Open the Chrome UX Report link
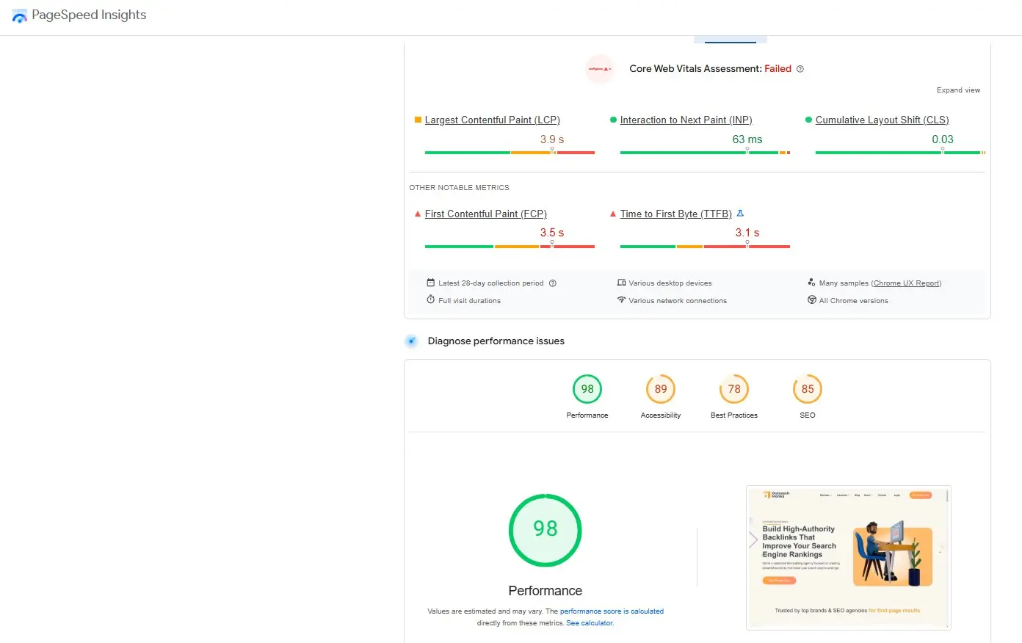Image resolution: width=1022 pixels, height=643 pixels. (906, 283)
